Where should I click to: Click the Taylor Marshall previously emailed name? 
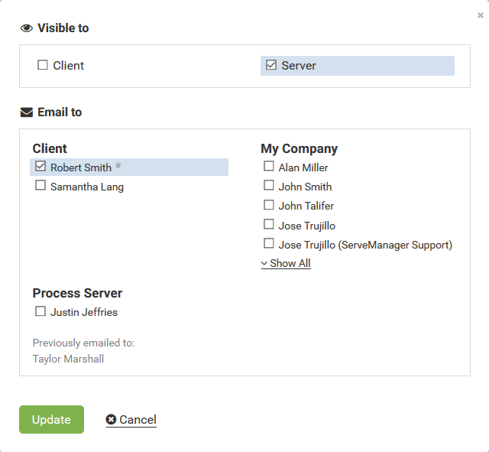[68, 359]
